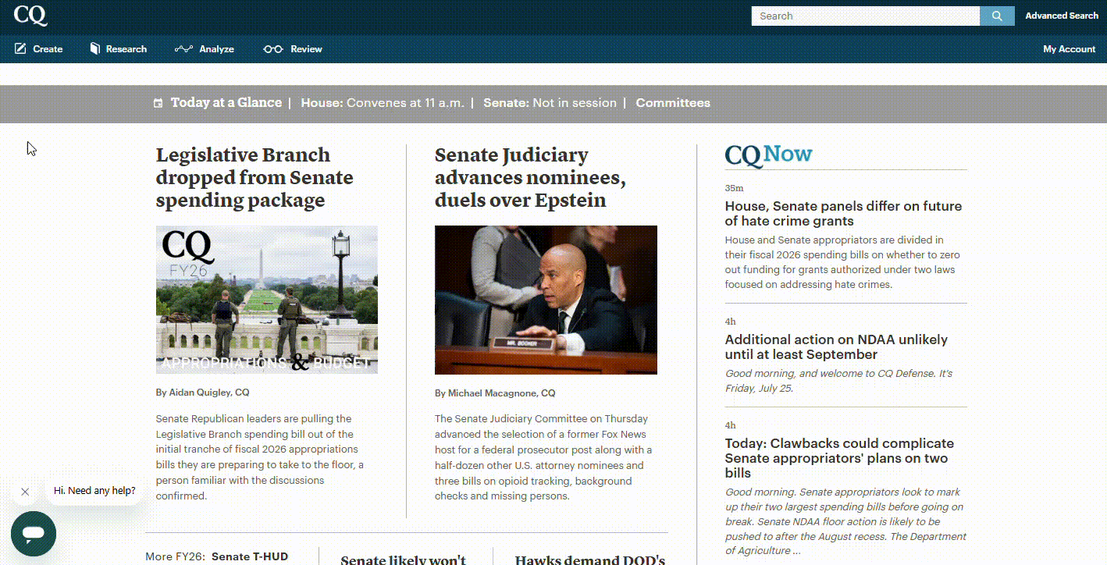The width and height of the screenshot is (1107, 565).
Task: Open 'Today: Clawbacks could complicate Senate appropriators' plans'
Action: point(839,458)
